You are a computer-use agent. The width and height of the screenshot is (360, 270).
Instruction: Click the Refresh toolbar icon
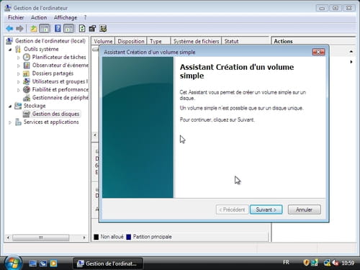(82, 29)
